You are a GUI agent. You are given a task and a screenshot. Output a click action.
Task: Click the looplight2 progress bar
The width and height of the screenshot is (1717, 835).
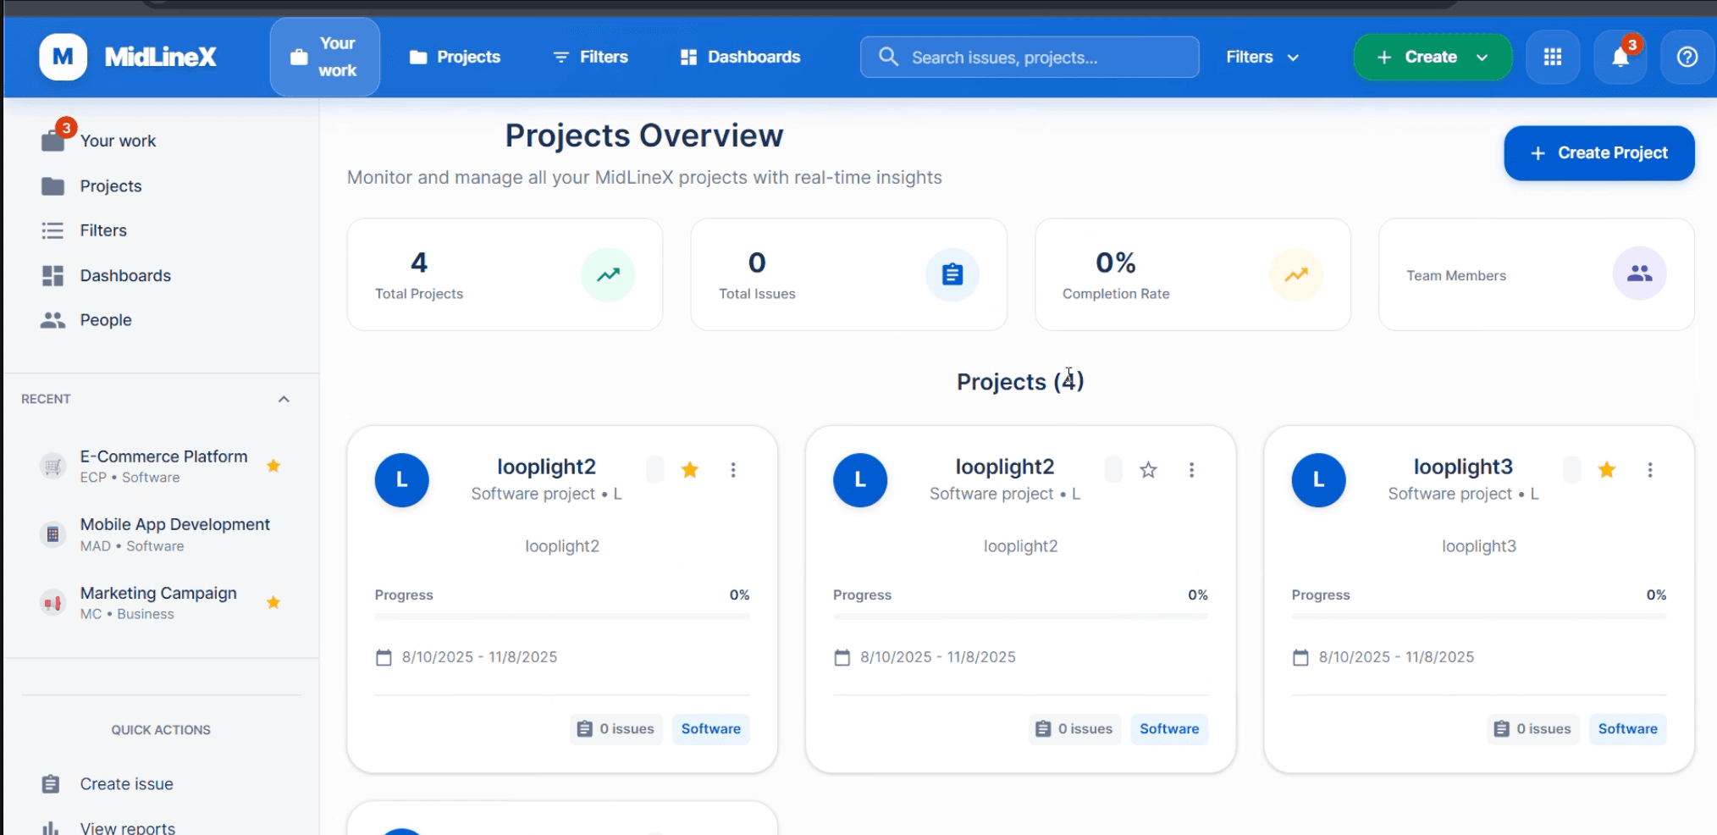(561, 617)
